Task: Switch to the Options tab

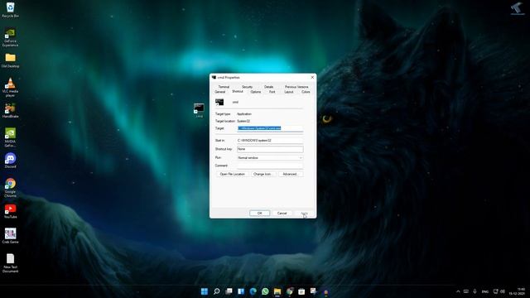Action: (x=256, y=92)
